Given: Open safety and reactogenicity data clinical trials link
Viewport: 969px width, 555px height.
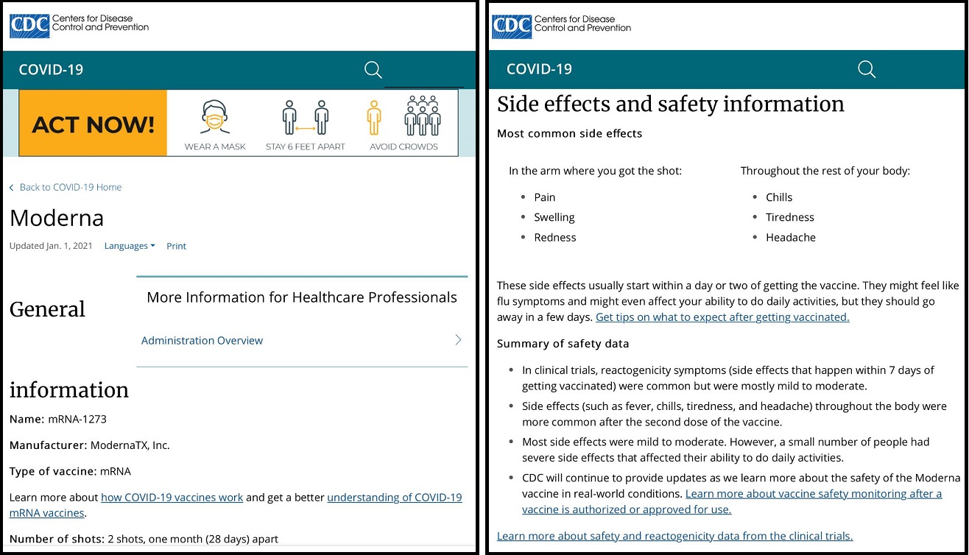Looking at the screenshot, I should 675,536.
